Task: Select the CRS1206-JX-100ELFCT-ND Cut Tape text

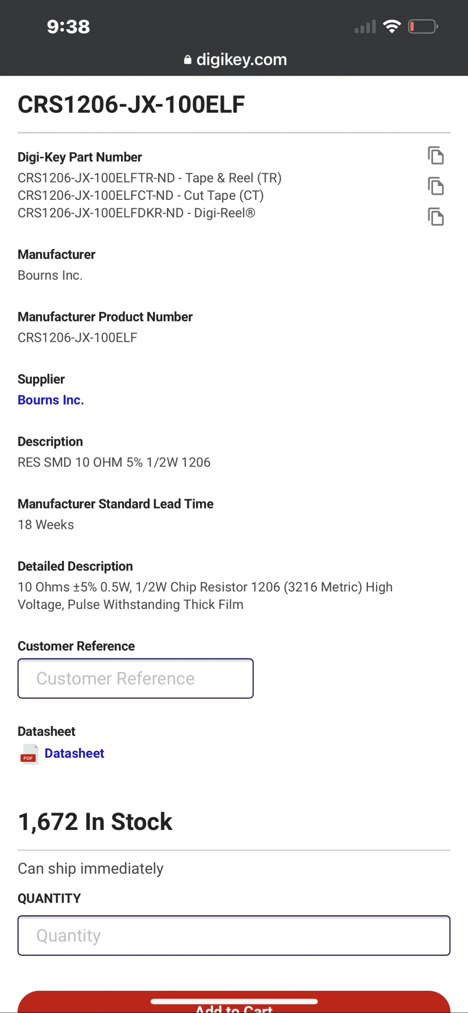Action: [x=141, y=195]
